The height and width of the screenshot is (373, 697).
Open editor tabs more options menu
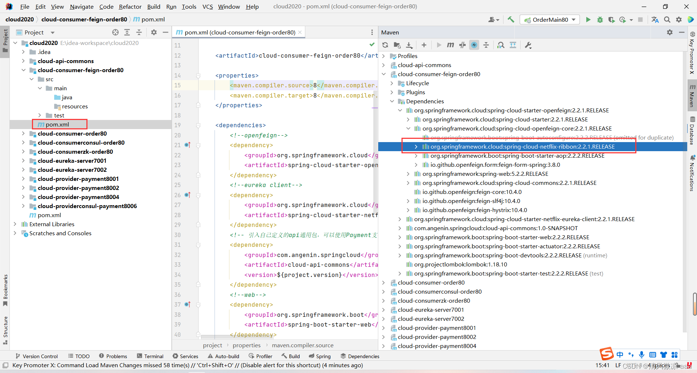click(372, 32)
